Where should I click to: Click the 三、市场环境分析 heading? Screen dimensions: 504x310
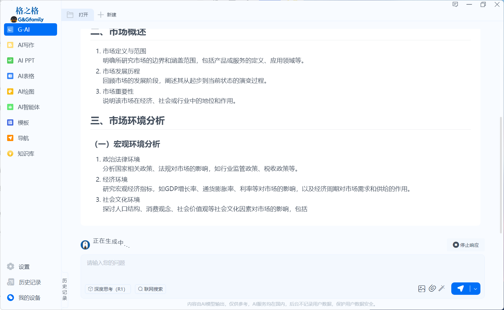(127, 121)
